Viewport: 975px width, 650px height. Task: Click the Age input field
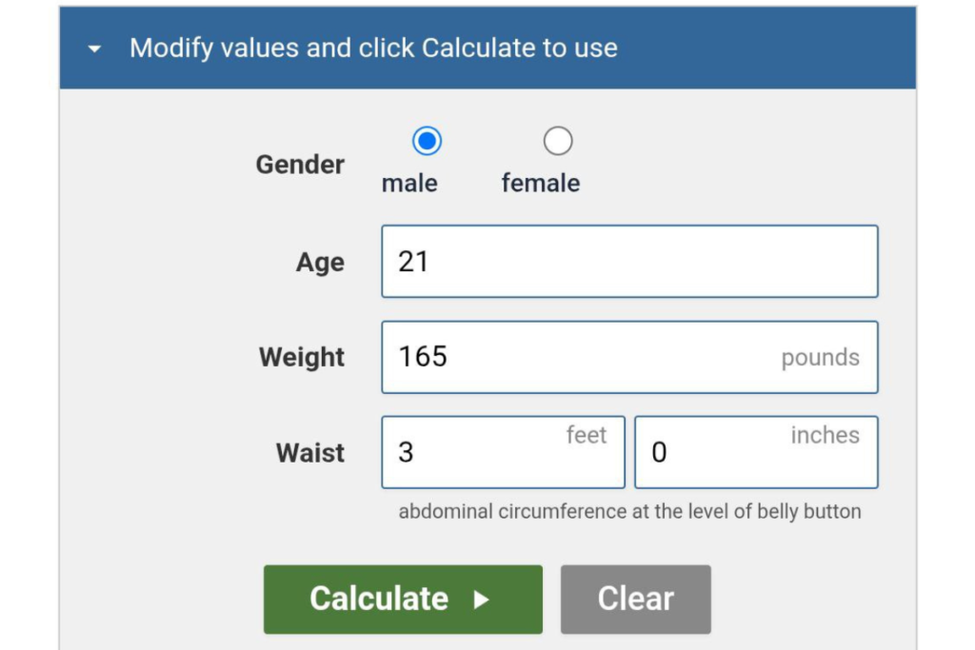click(628, 262)
